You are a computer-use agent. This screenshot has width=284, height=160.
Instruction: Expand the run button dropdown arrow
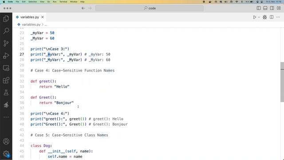pos(259,17)
